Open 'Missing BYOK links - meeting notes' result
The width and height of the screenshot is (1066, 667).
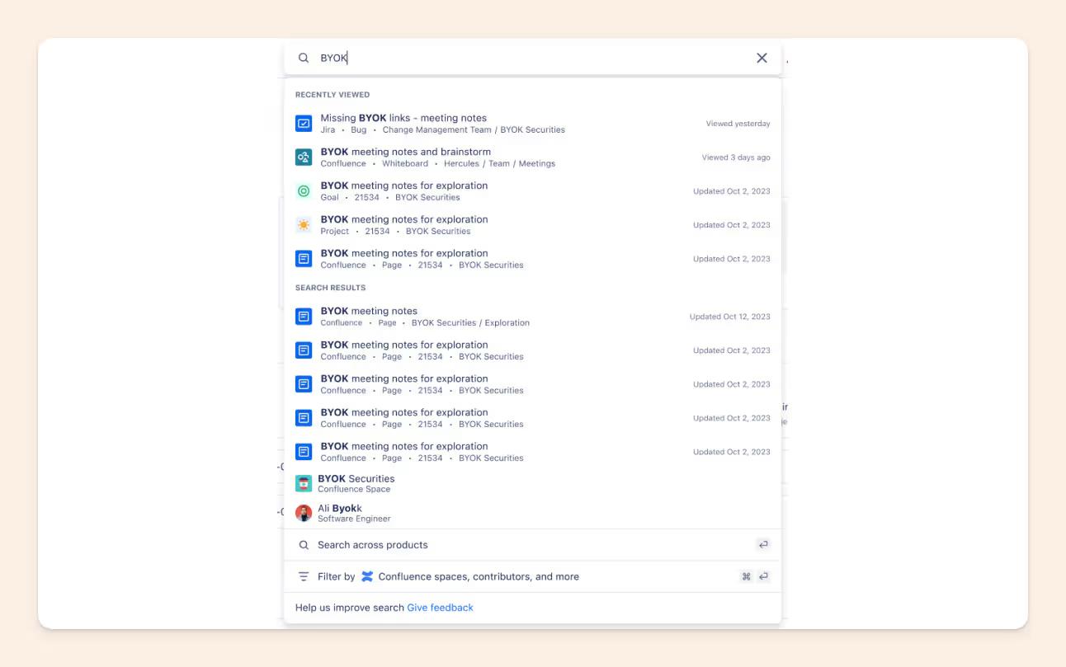(532, 124)
